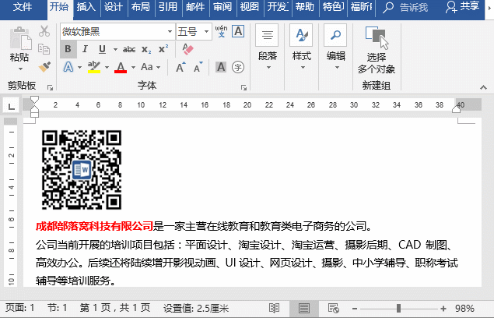Image resolution: width=494 pixels, height=318 pixels.
Task: Click the Share person icon
Action: click(x=451, y=7)
